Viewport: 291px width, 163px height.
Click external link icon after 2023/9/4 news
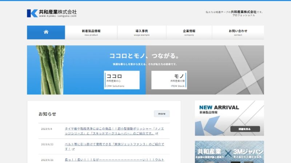tap(157, 134)
